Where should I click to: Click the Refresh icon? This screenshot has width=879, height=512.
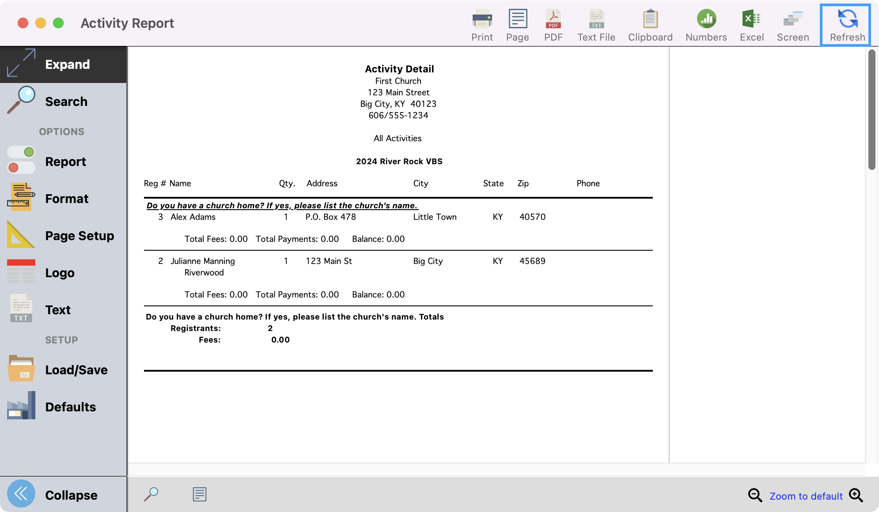click(847, 25)
